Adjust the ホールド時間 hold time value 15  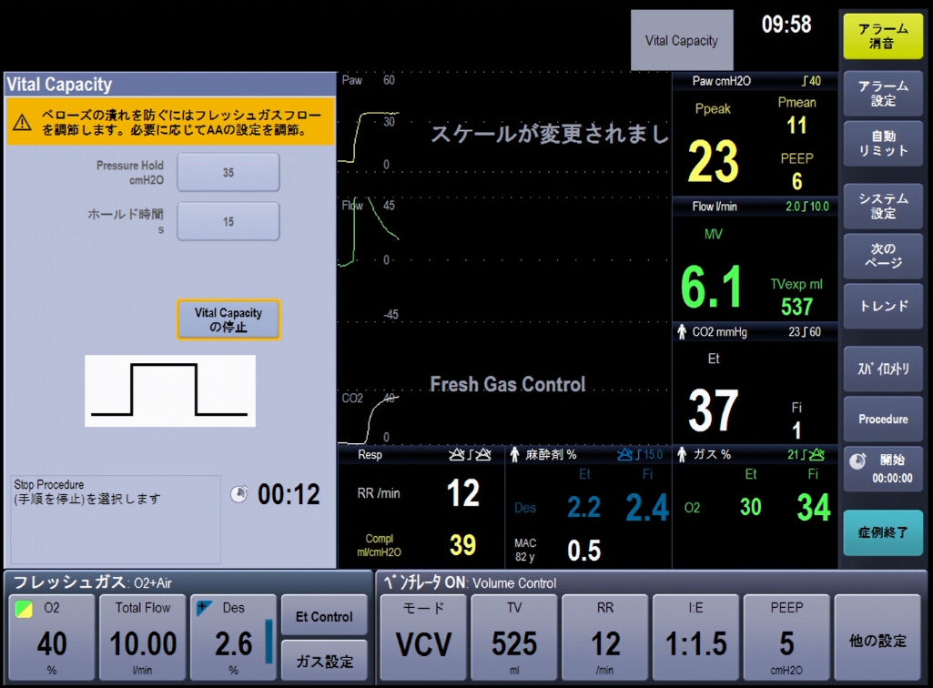click(x=228, y=221)
